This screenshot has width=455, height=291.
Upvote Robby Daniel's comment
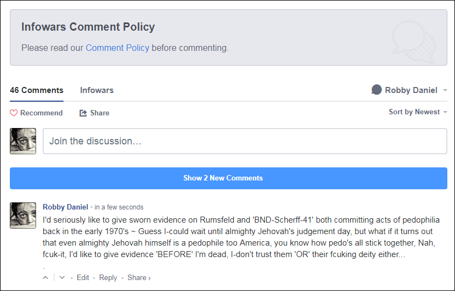pyautogui.click(x=46, y=278)
